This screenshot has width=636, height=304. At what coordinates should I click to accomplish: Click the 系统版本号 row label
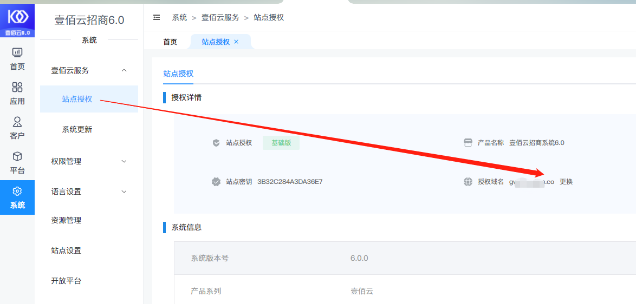210,258
